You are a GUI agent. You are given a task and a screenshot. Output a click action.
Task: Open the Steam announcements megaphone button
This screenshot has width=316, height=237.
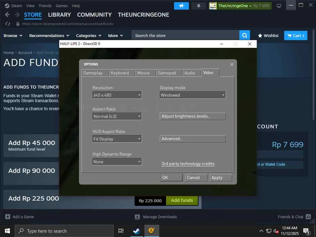pos(181,6)
